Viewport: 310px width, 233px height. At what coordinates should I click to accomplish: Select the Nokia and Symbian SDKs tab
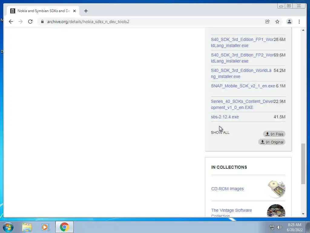point(43,11)
